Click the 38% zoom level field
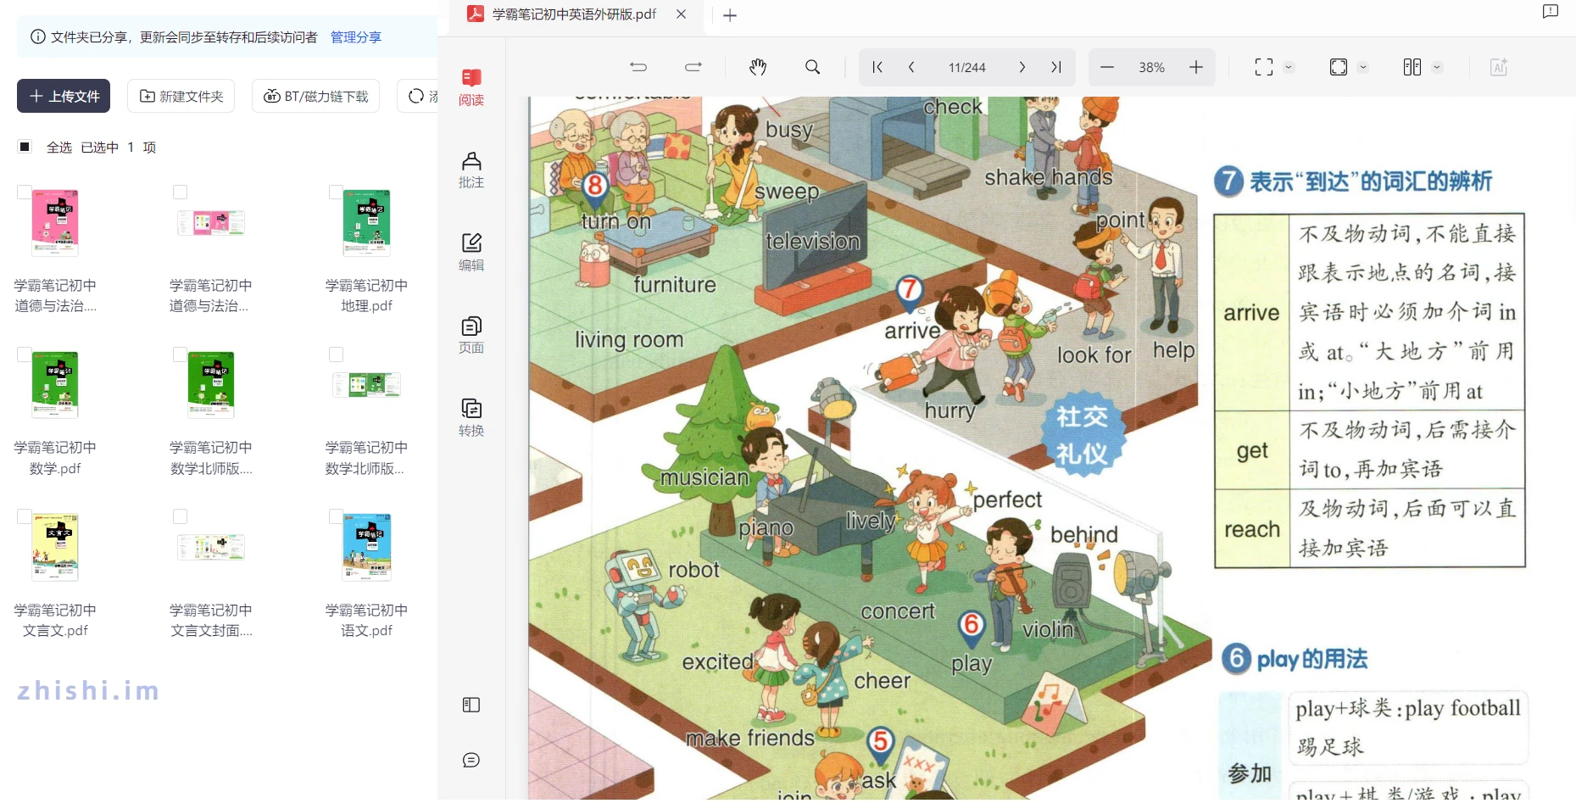Image resolution: width=1576 pixels, height=809 pixels. (1151, 67)
